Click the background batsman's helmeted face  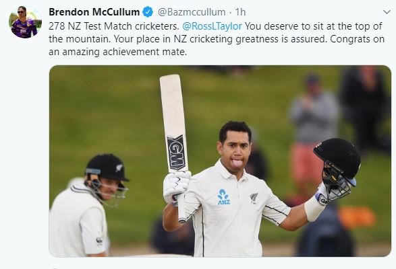pyautogui.click(x=109, y=188)
